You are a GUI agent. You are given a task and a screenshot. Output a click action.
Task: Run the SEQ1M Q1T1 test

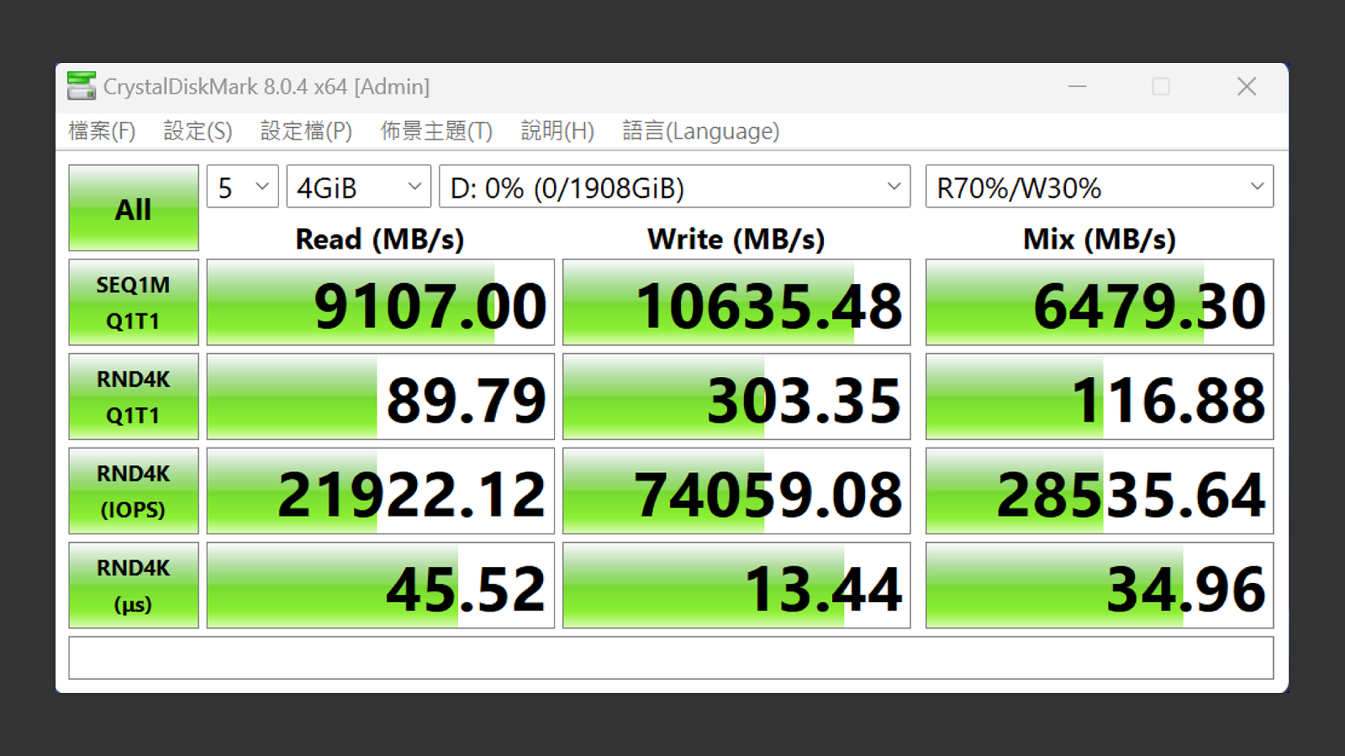pos(134,302)
